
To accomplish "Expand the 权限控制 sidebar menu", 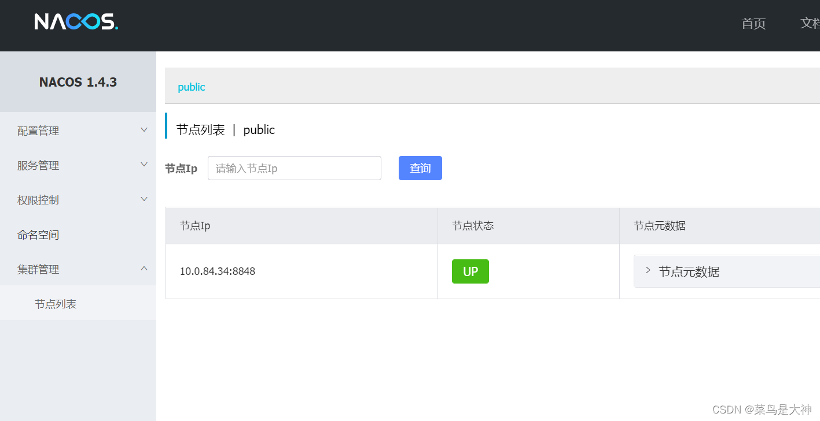I will click(78, 200).
